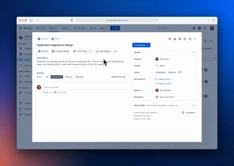Click the Desktop label
Viewport: 234px width, 166px height.
(x=172, y=72)
